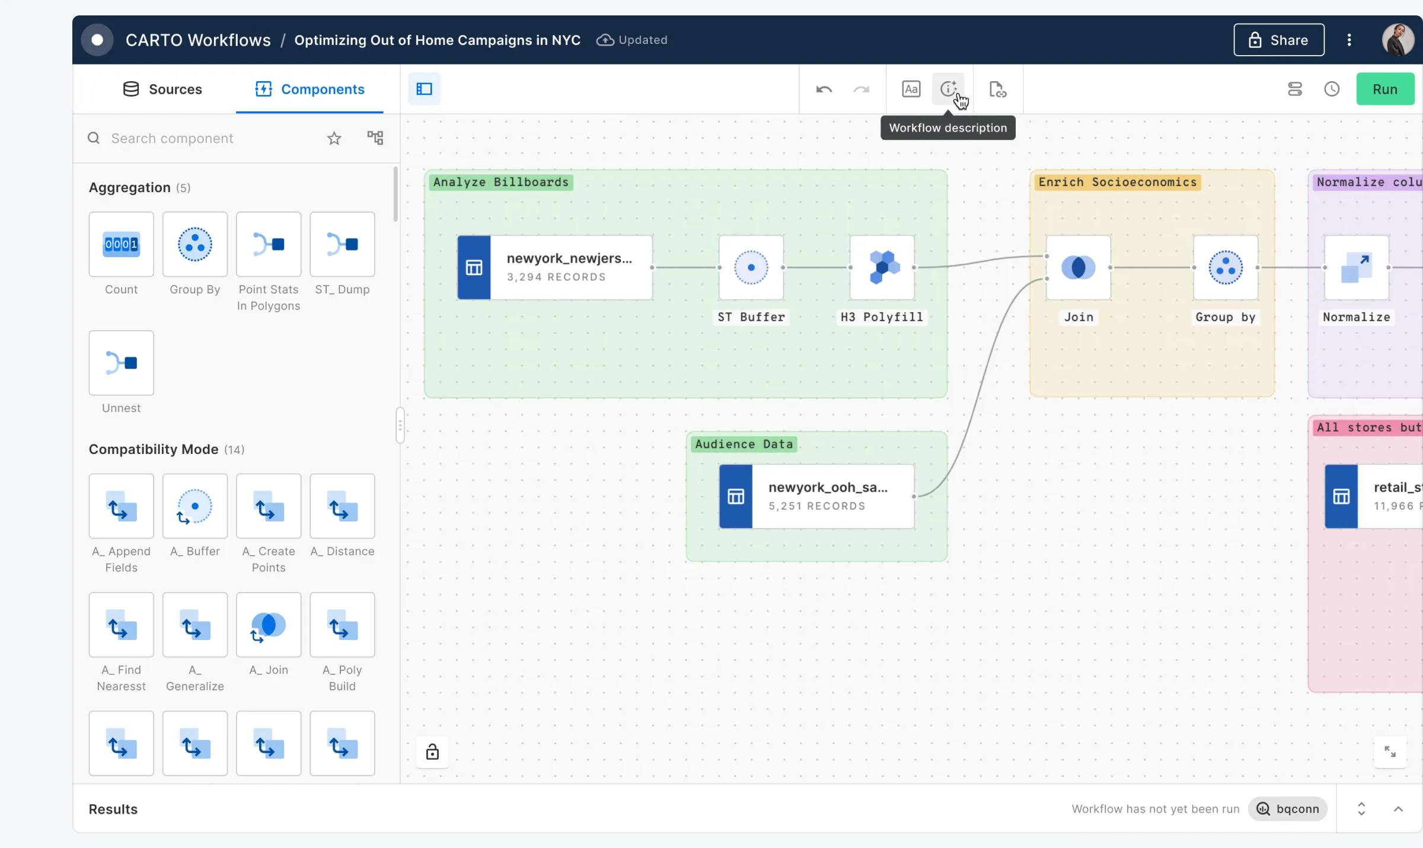Toggle the sidebar panel visibility button

424,89
